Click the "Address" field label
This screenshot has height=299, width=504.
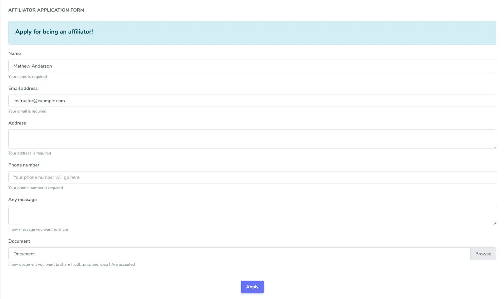[x=17, y=123]
